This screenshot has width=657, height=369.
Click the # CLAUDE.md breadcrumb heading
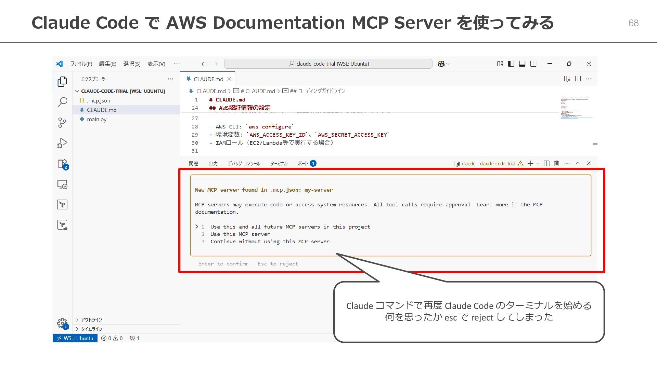click(254, 91)
